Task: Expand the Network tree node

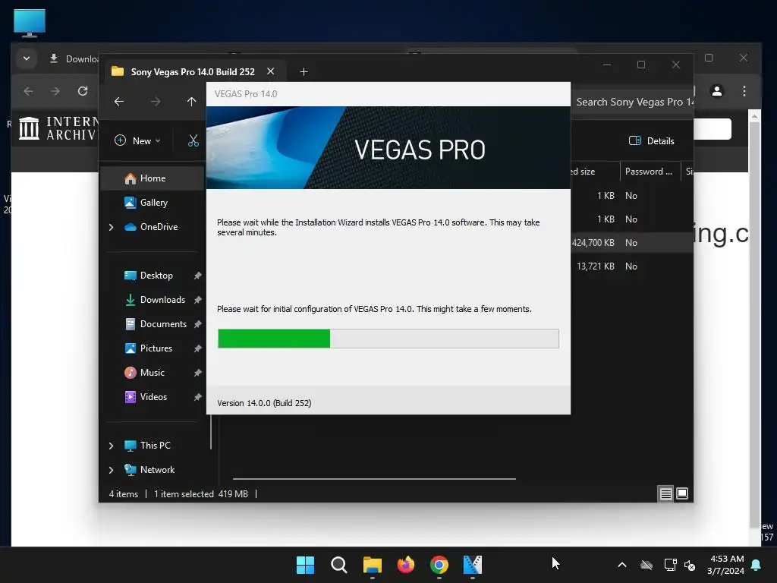Action: coord(111,470)
